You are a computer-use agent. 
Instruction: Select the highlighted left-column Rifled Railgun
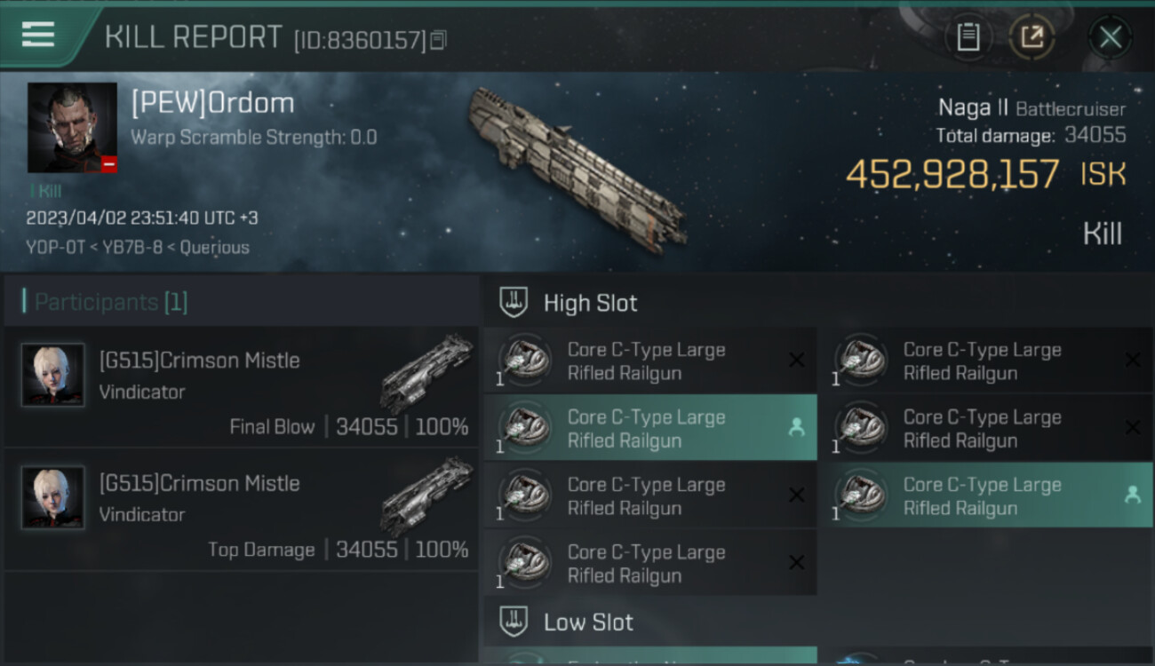649,428
